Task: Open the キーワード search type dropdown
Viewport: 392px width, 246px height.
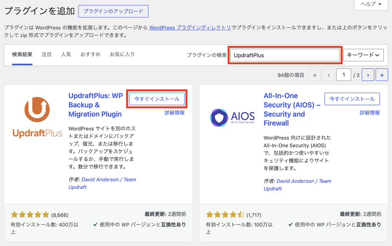Action: (x=363, y=55)
